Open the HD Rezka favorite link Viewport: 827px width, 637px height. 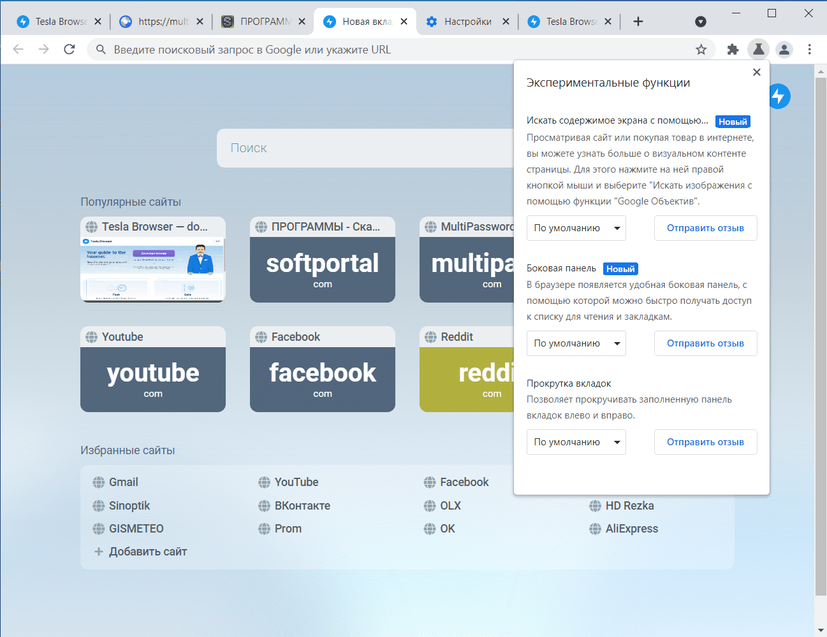(x=622, y=505)
